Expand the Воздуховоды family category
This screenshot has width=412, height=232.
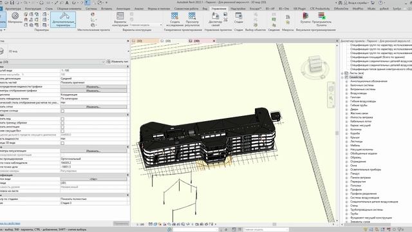[346, 93]
